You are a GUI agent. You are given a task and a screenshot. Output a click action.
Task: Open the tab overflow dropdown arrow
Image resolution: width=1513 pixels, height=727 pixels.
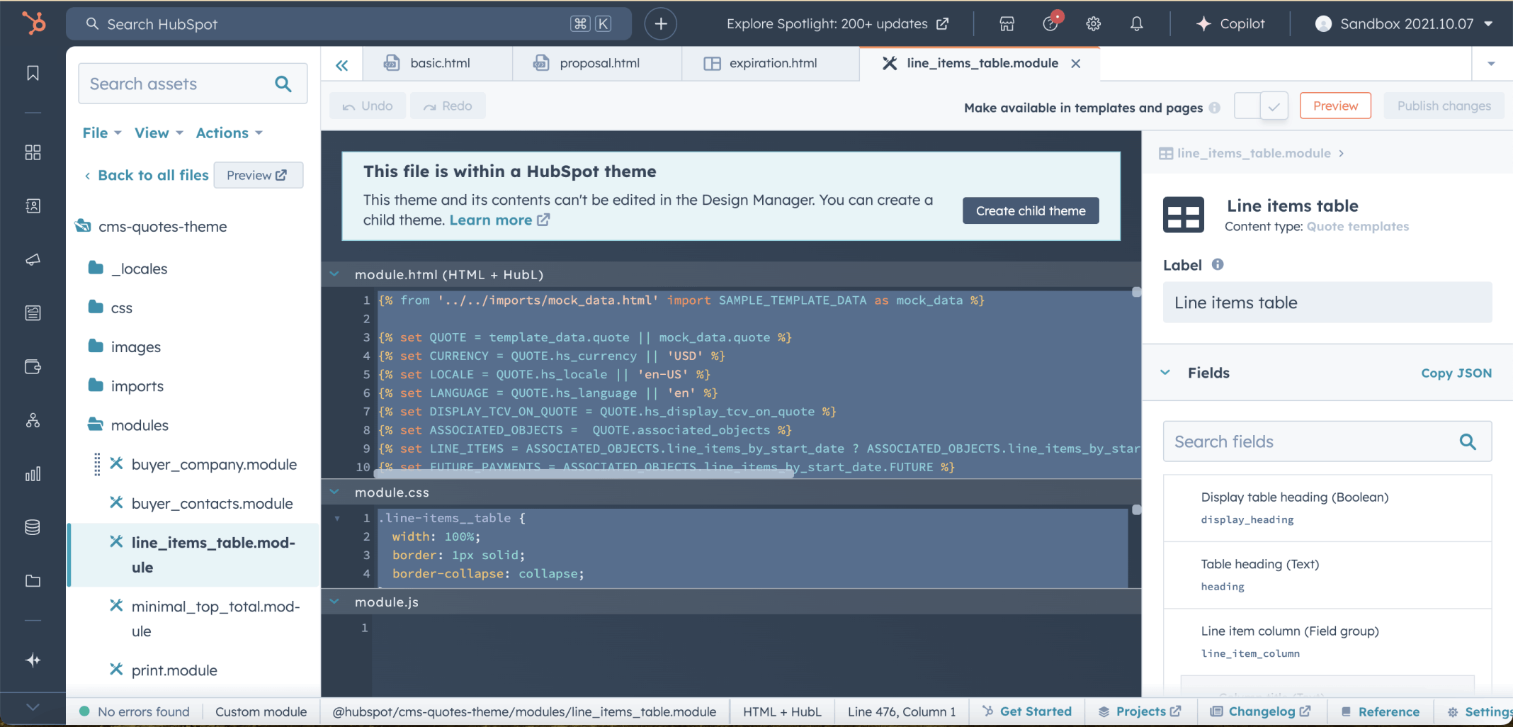point(1491,64)
